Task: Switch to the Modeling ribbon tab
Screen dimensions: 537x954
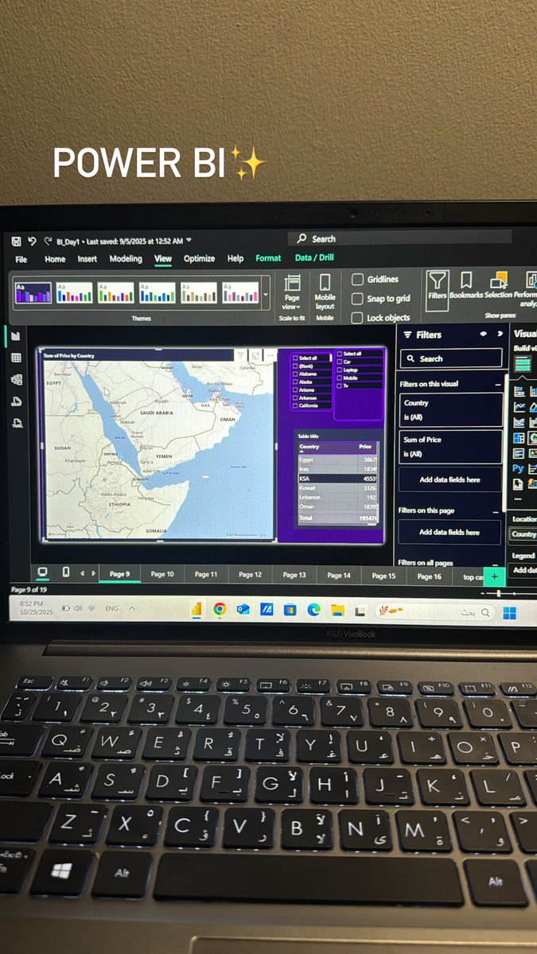Action: click(126, 259)
